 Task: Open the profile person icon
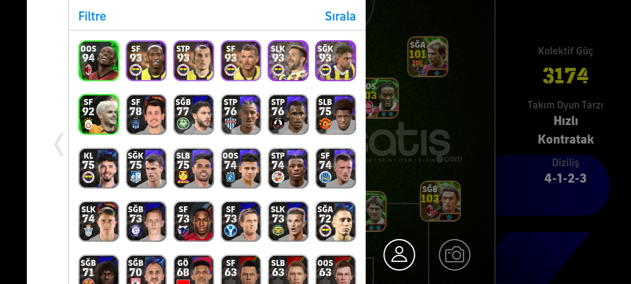[399, 255]
